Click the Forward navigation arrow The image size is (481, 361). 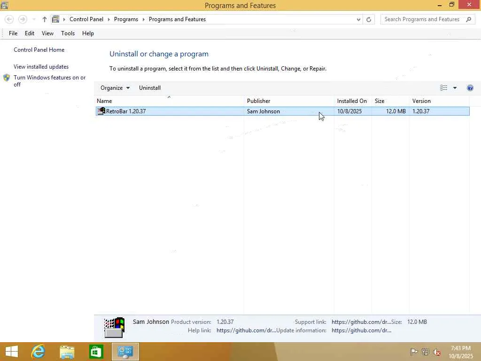(x=23, y=19)
